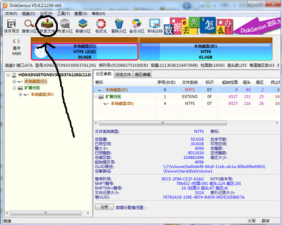The image size is (282, 225).
Task: Click the DiskGenius title bar app icon
Action: pyautogui.click(x=5, y=5)
